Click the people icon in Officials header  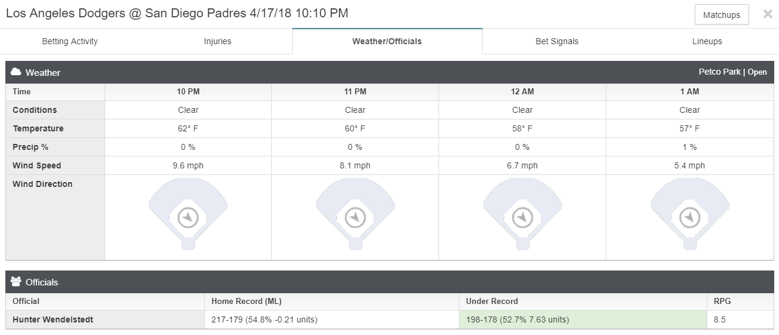[16, 281]
